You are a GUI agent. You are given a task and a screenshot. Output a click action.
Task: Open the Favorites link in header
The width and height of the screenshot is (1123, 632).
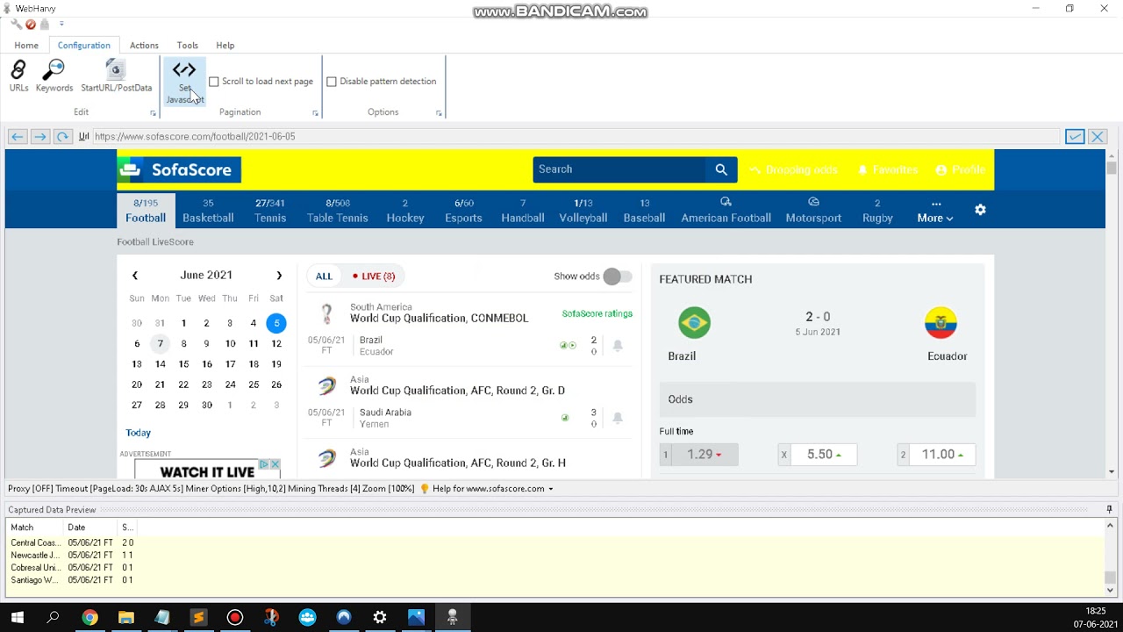click(x=888, y=169)
